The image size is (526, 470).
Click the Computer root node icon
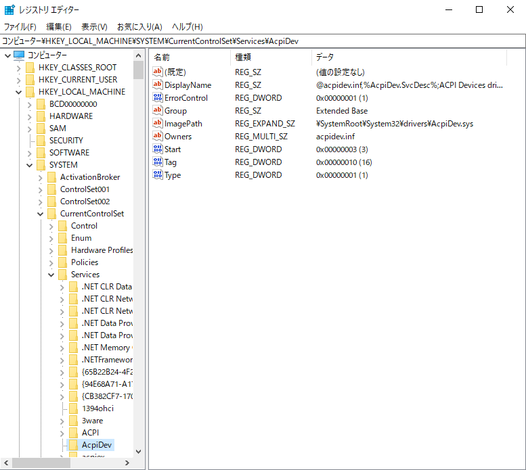point(19,55)
